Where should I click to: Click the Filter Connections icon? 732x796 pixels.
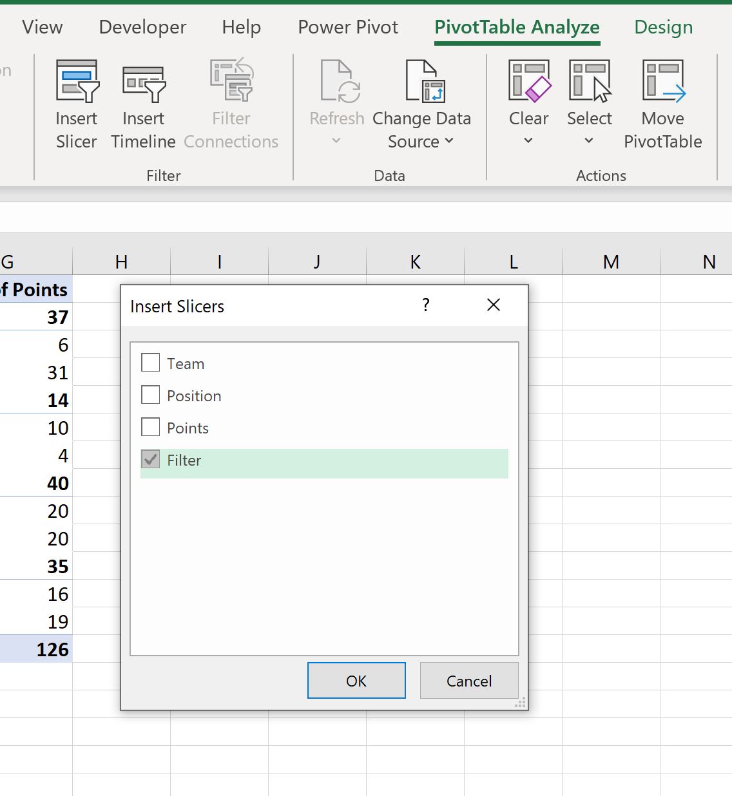click(232, 80)
